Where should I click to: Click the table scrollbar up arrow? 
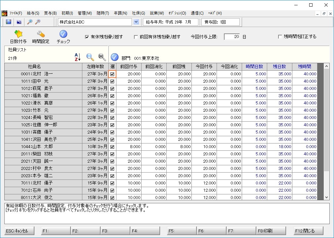[326, 66]
